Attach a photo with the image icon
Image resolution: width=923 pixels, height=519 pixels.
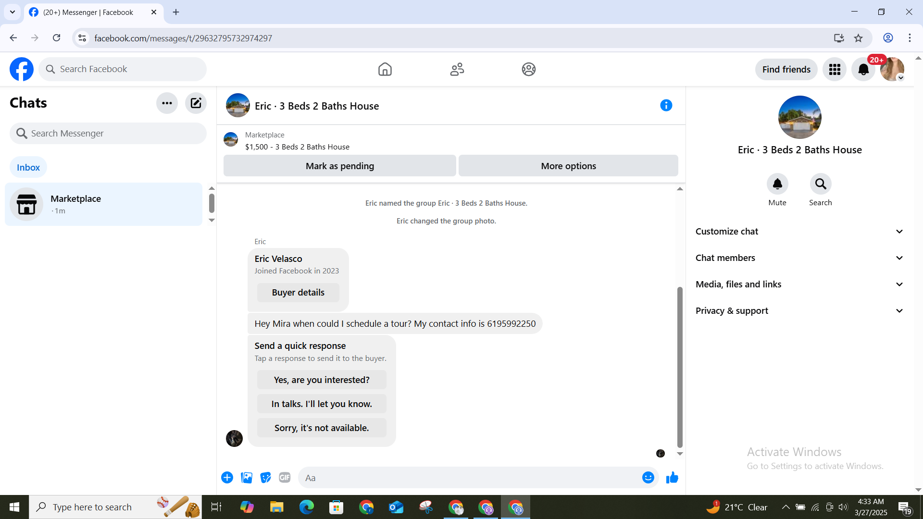247,478
